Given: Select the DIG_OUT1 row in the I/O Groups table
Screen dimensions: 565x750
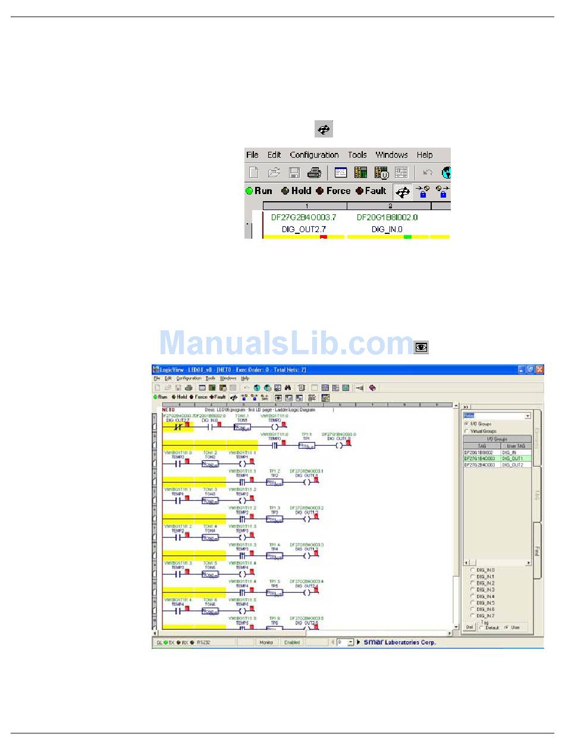Looking at the screenshot, I should [497, 459].
